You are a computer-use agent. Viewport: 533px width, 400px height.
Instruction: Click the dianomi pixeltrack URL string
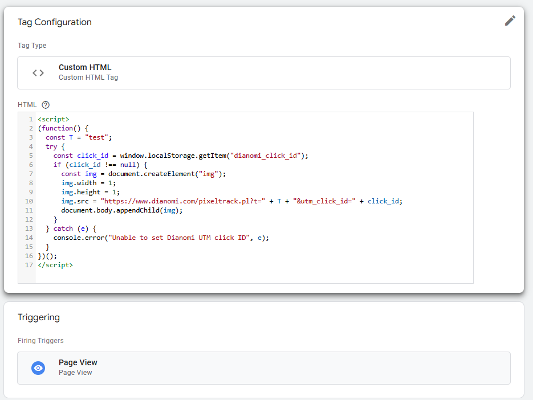(183, 201)
